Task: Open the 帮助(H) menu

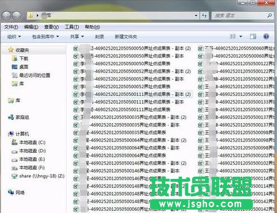Action: 92,27
